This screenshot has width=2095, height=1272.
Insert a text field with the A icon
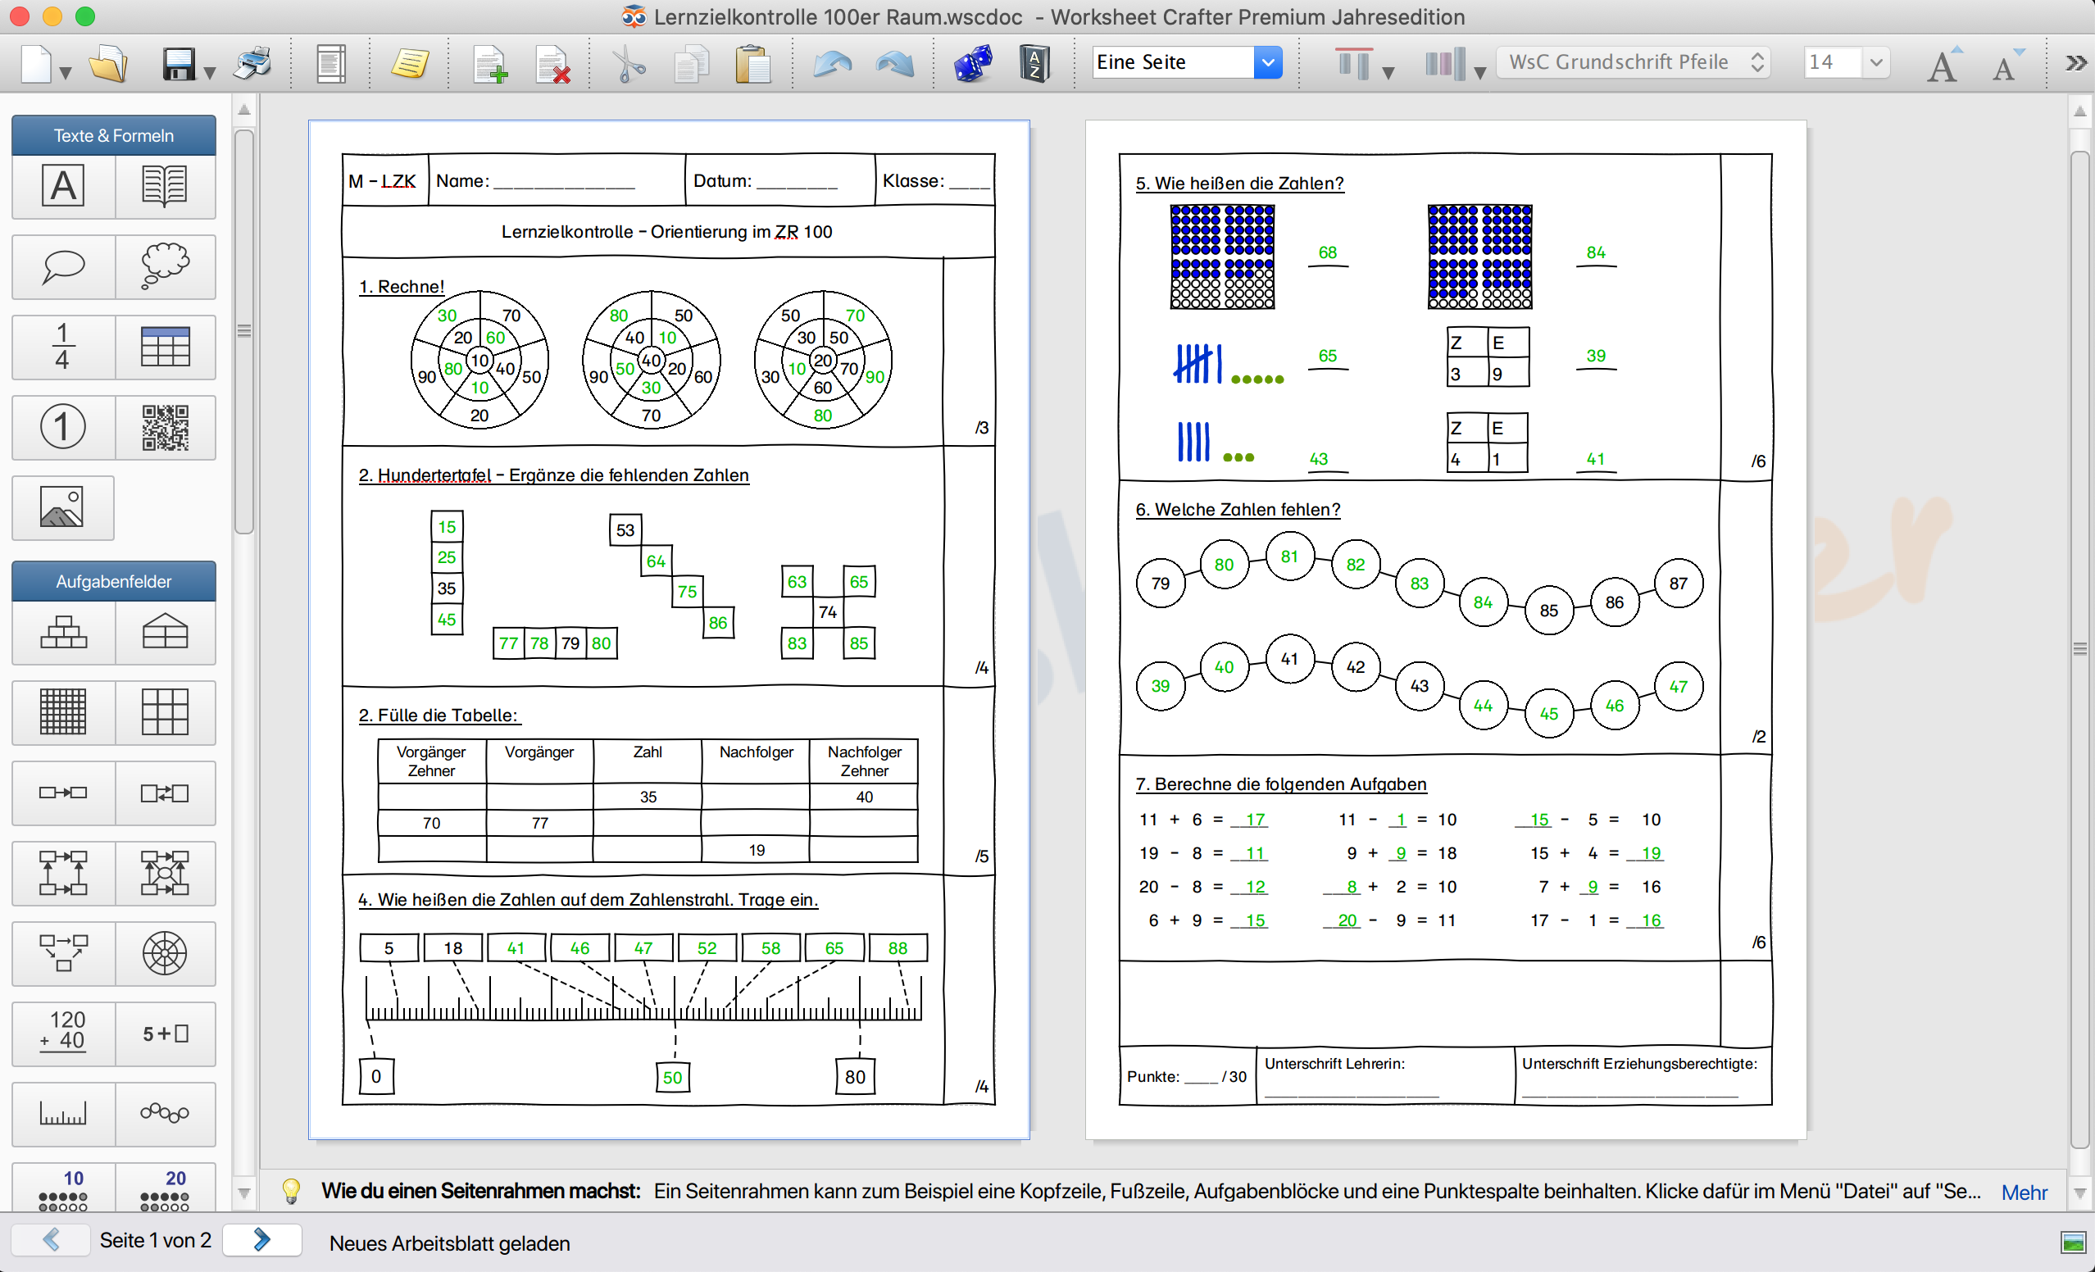[63, 186]
